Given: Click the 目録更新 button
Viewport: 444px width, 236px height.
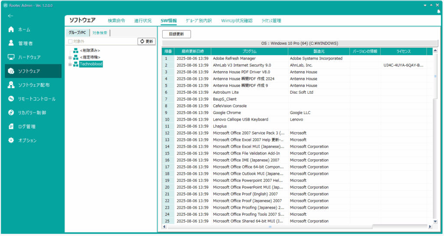Looking at the screenshot, I should [x=176, y=34].
